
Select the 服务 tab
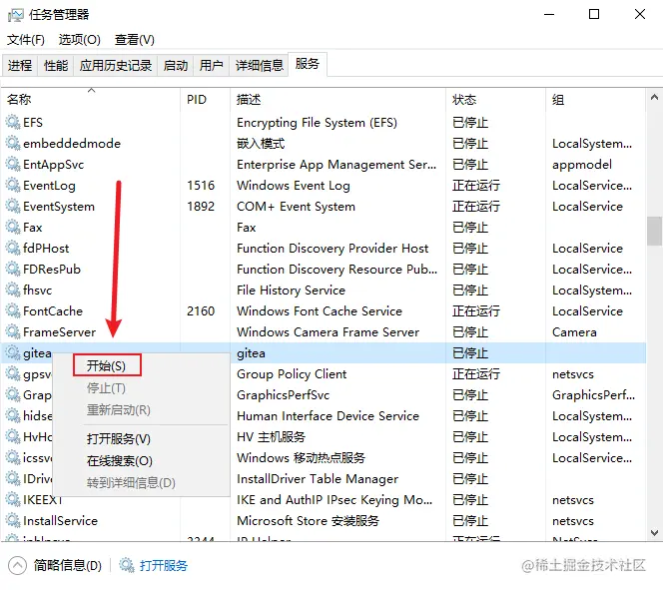pos(308,64)
